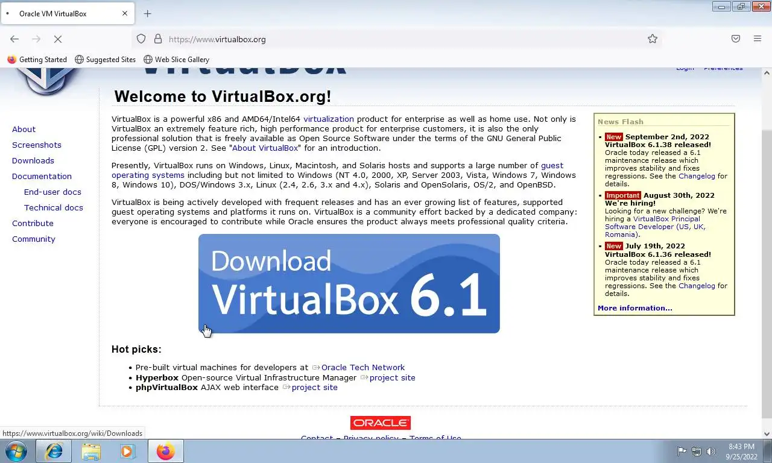The image size is (772, 463).
Task: Open Windows Explorer folder from taskbar
Action: [91, 451]
